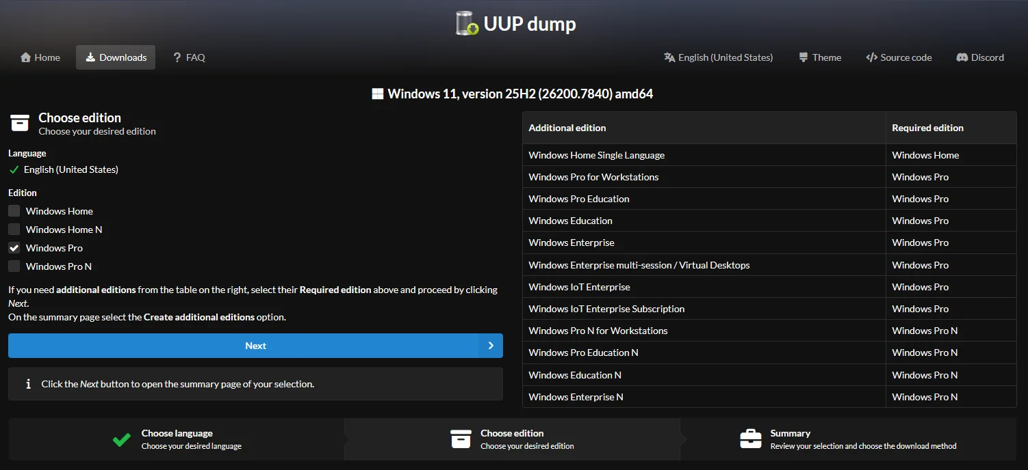Click the Windows Enterprise N cell
This screenshot has width=1028, height=470.
click(x=704, y=397)
